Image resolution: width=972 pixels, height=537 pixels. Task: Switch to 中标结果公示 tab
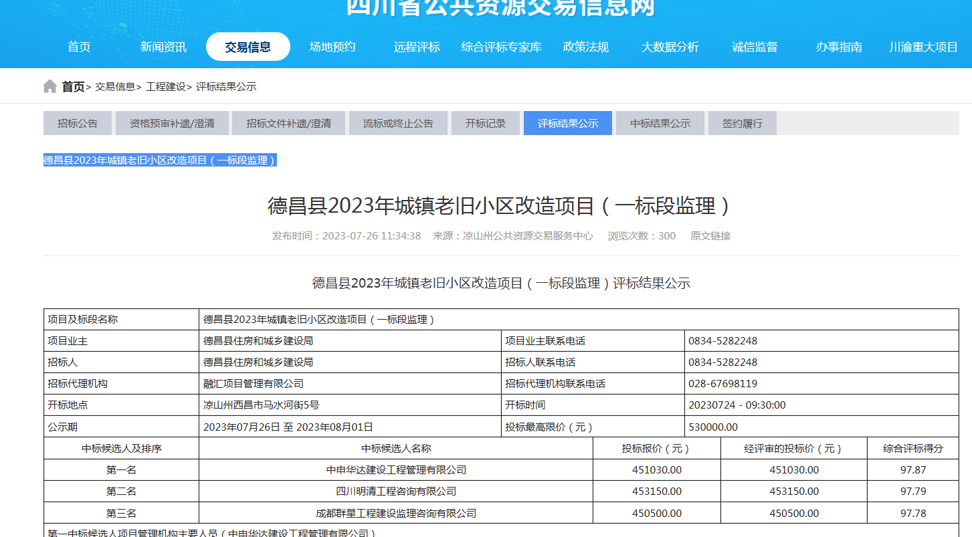point(660,124)
